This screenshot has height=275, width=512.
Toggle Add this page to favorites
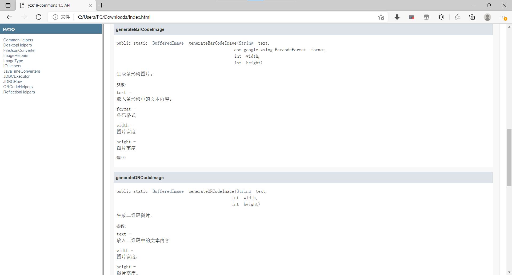[381, 17]
